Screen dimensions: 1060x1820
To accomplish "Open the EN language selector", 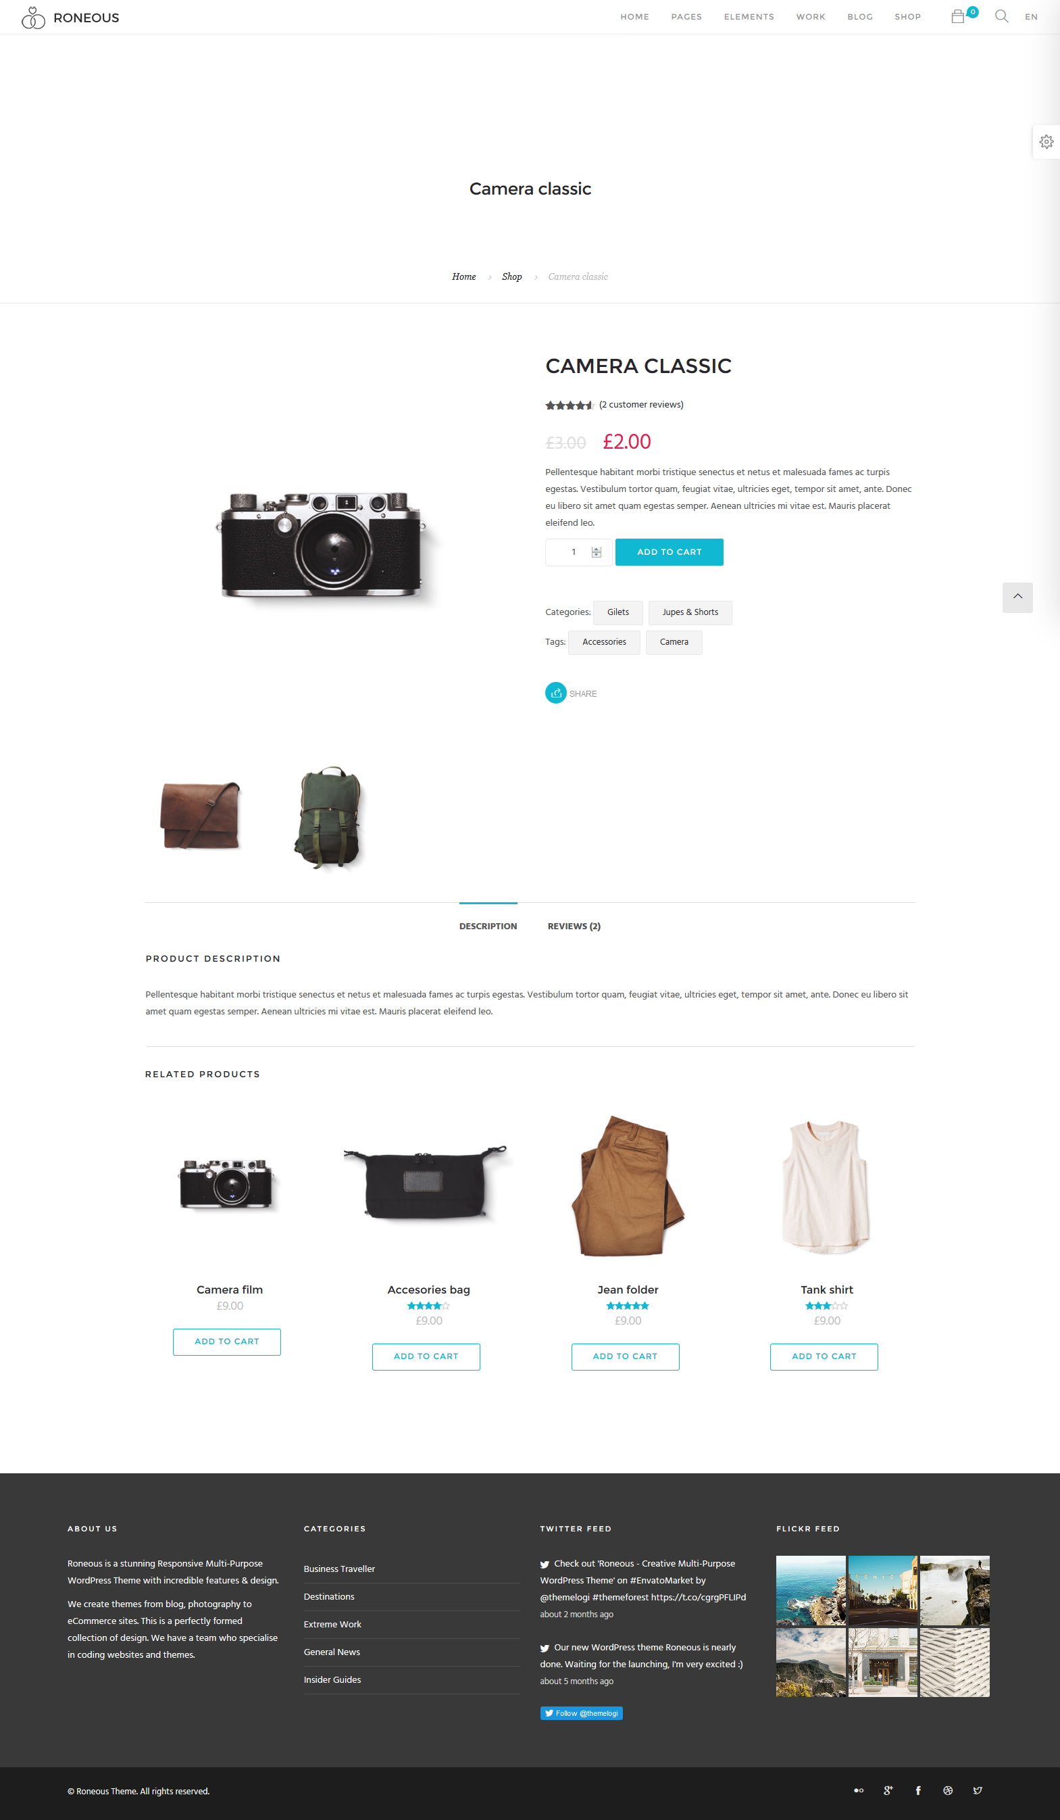I will (1031, 17).
